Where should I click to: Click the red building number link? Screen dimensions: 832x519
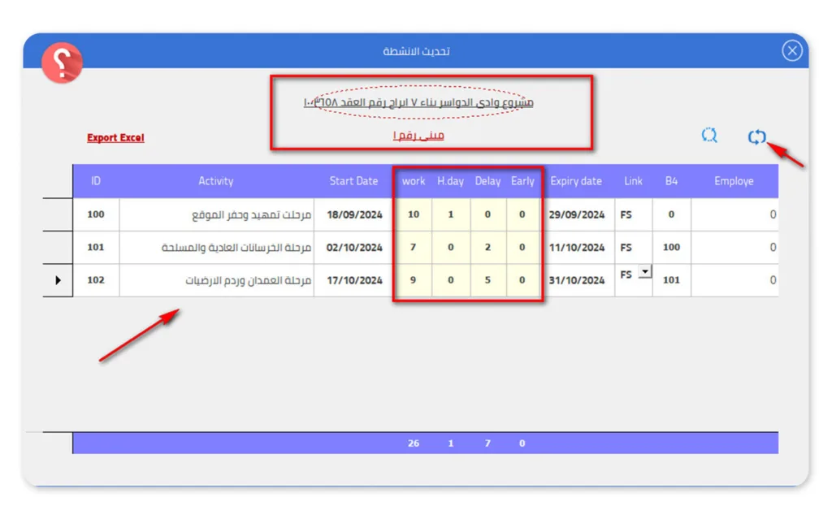[x=418, y=136]
